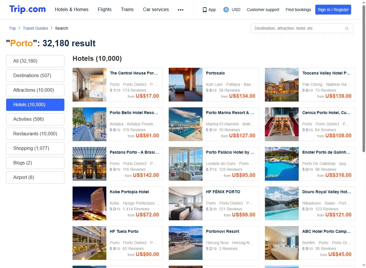This screenshot has height=268, width=366.
Task: Click 174 Reviews text
Action: click(x=134, y=90)
